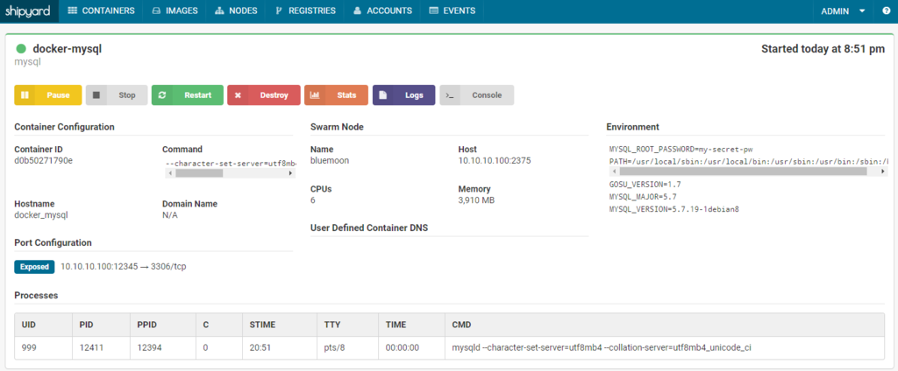
Task: Click the Accounts user icon
Action: tap(358, 10)
